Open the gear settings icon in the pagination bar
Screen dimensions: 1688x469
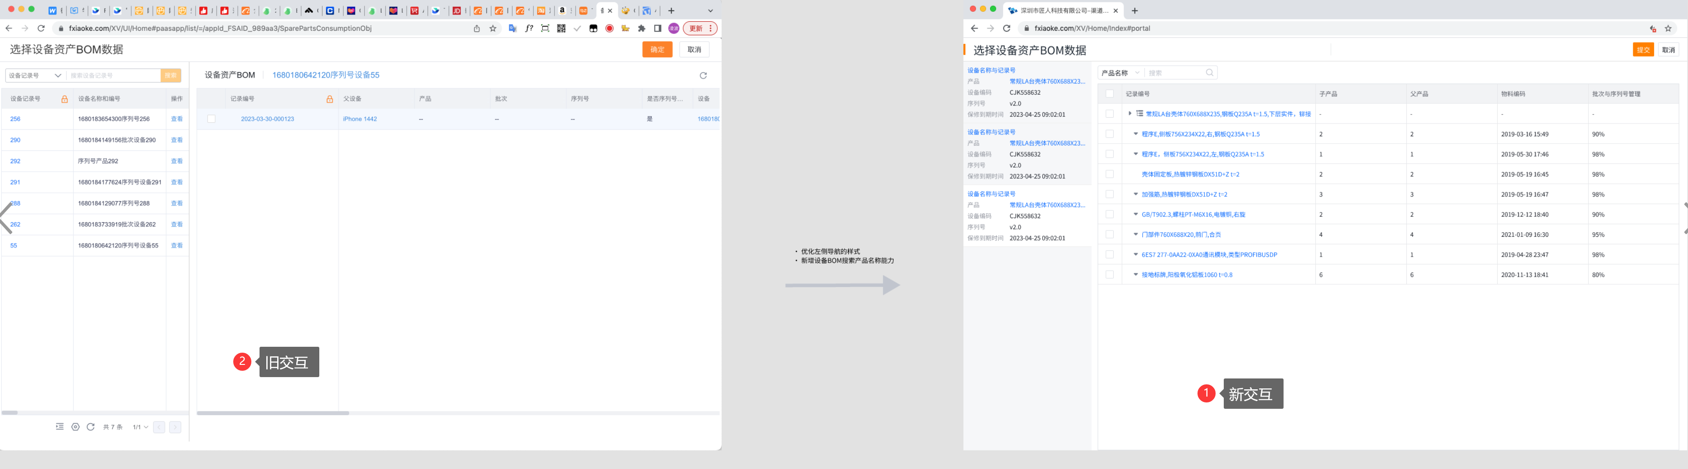click(x=75, y=426)
